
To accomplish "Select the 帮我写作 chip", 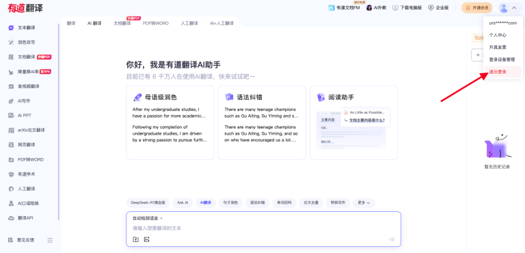I will 338,202.
